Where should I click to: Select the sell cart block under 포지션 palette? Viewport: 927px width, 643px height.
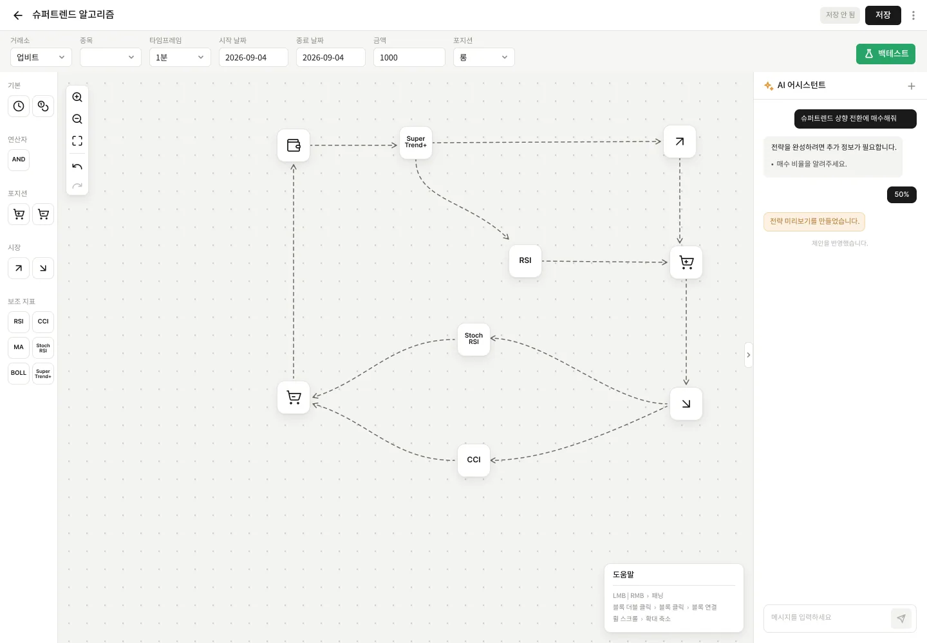click(x=43, y=214)
